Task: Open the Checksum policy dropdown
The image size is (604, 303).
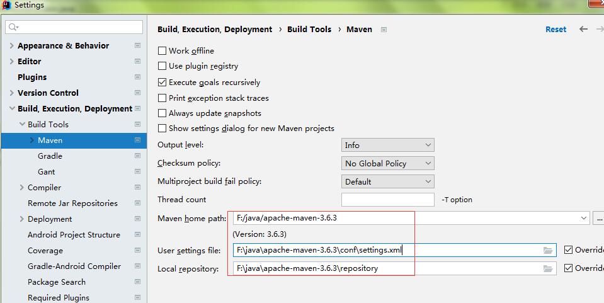Action: pyautogui.click(x=387, y=163)
